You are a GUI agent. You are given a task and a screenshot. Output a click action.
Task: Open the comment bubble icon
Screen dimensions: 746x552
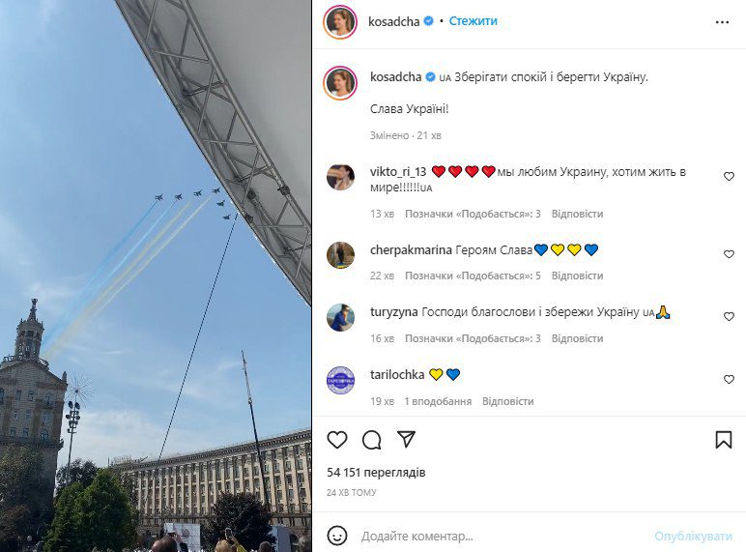[372, 440]
